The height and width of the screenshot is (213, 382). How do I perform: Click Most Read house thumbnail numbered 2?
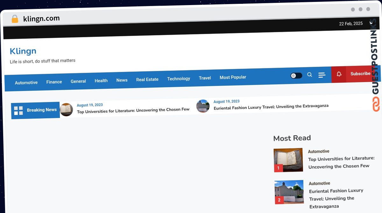tap(289, 192)
